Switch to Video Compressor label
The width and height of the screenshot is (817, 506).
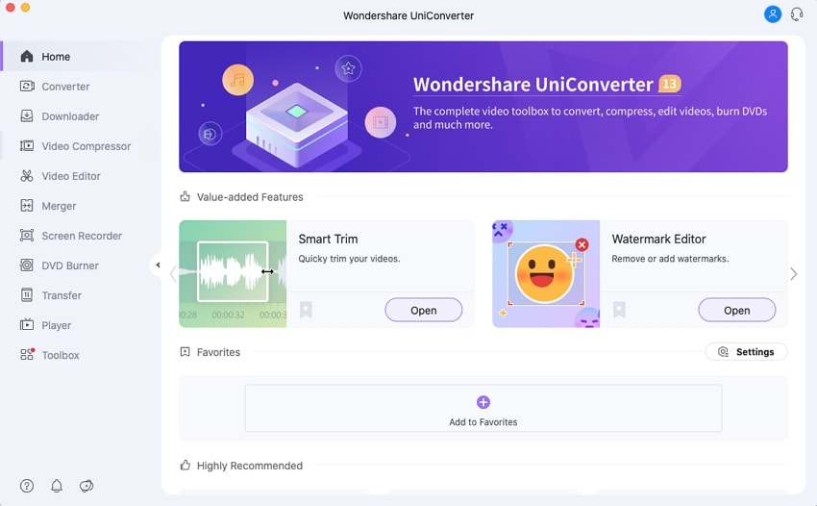86,146
